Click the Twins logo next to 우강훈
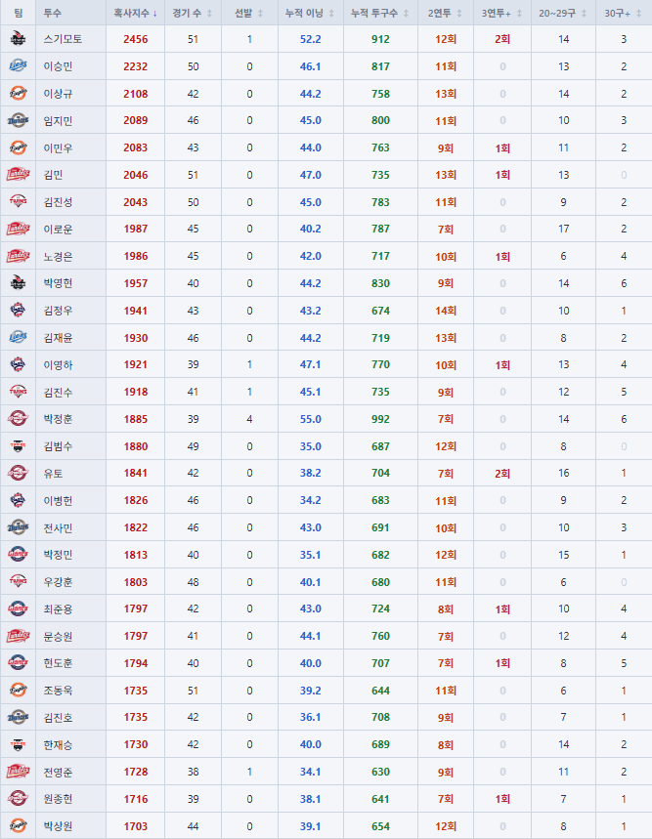This screenshot has width=652, height=839. tap(18, 581)
